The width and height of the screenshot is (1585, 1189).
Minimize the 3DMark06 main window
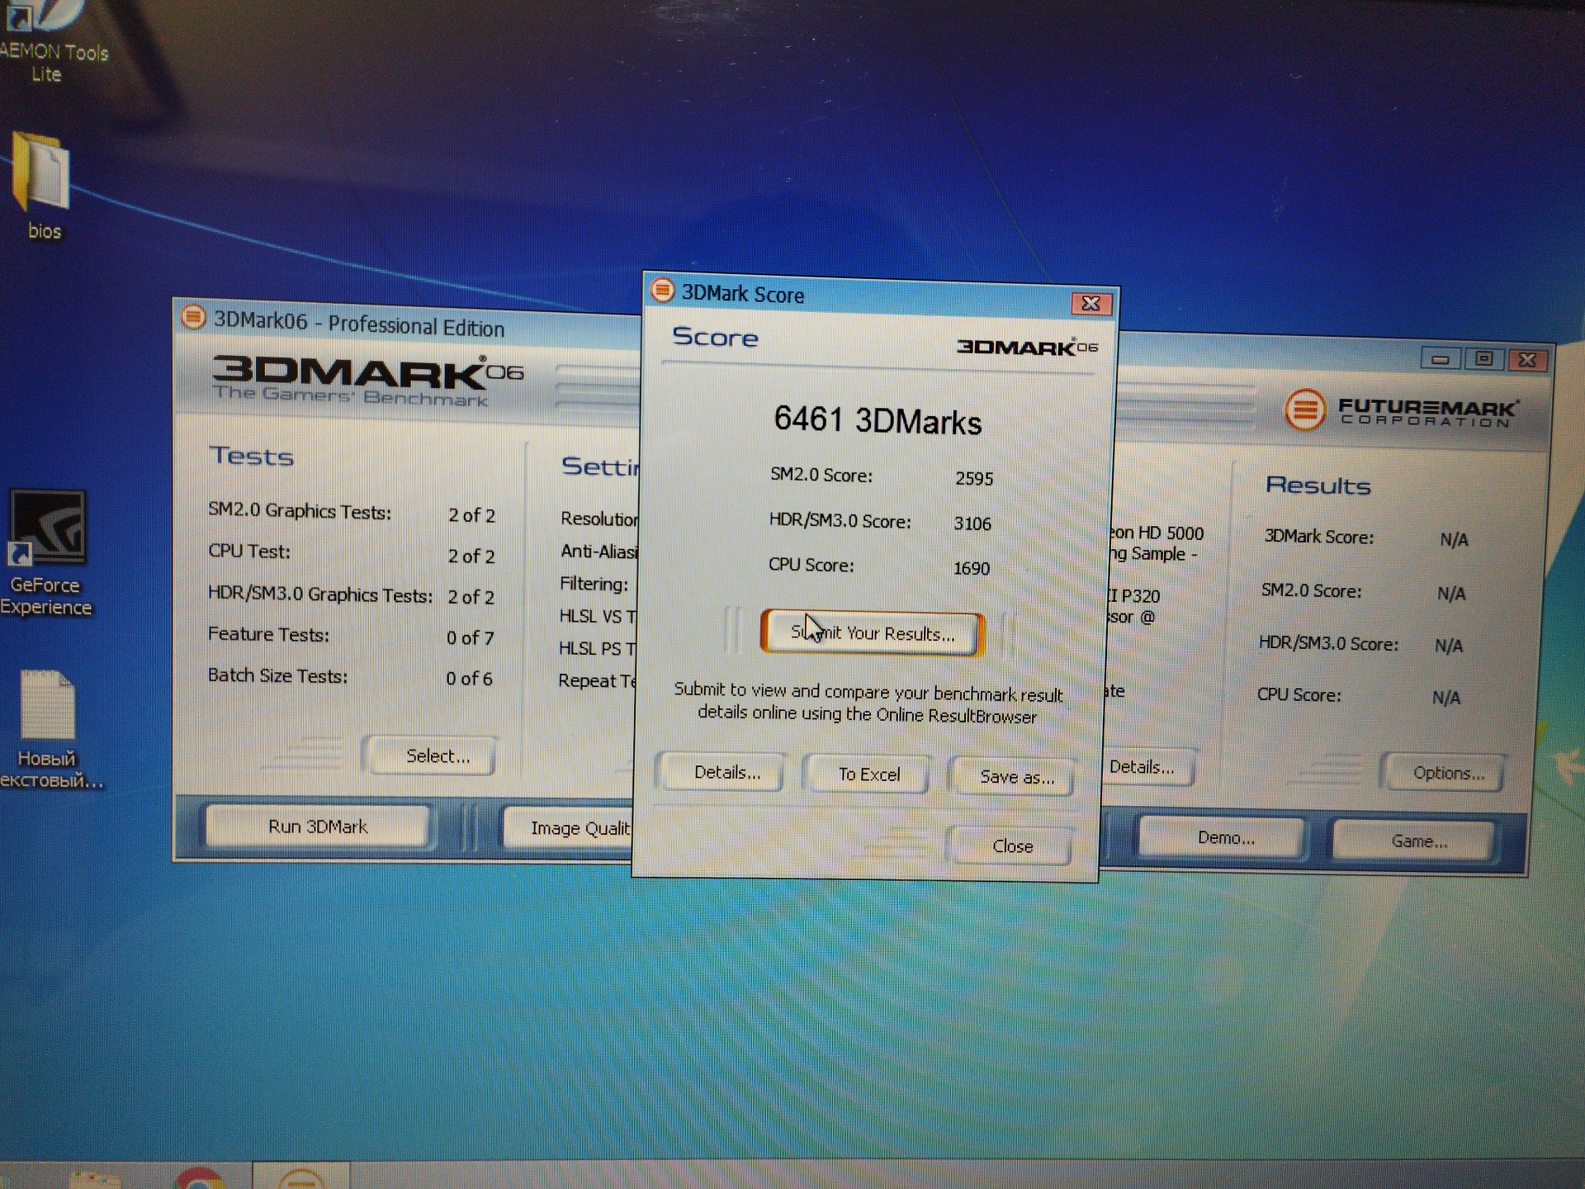(1440, 359)
